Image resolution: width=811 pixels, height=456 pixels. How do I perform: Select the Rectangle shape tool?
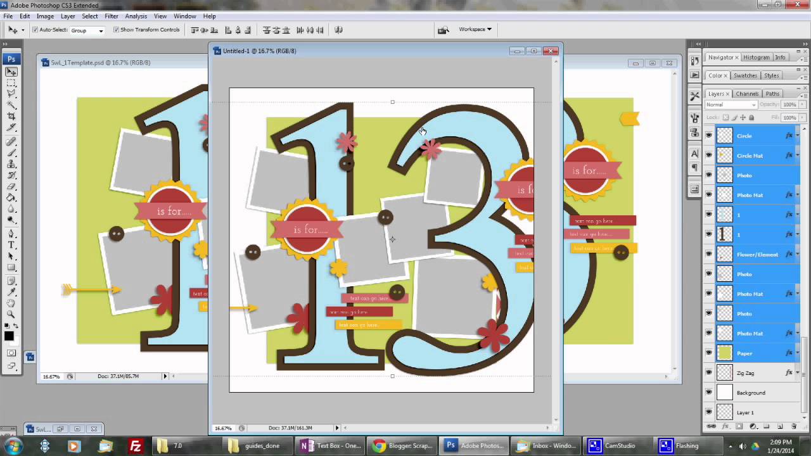[x=11, y=268]
